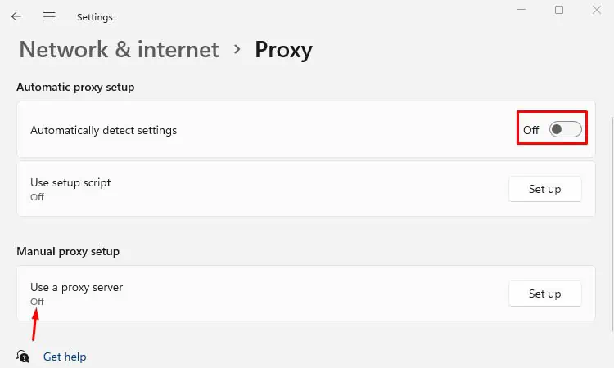This screenshot has height=368, width=614.
Task: Enable the Automatically detect settings toggle
Action: click(x=565, y=129)
